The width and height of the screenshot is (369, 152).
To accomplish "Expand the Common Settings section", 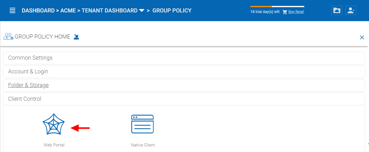I will pyautogui.click(x=184, y=58).
